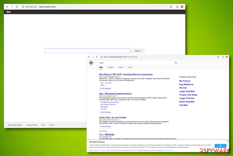Open Pet Training Products sublink

(108, 104)
